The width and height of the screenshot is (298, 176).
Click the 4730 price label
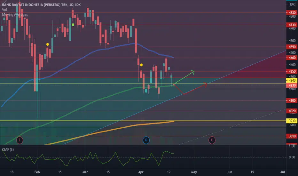click(292, 25)
